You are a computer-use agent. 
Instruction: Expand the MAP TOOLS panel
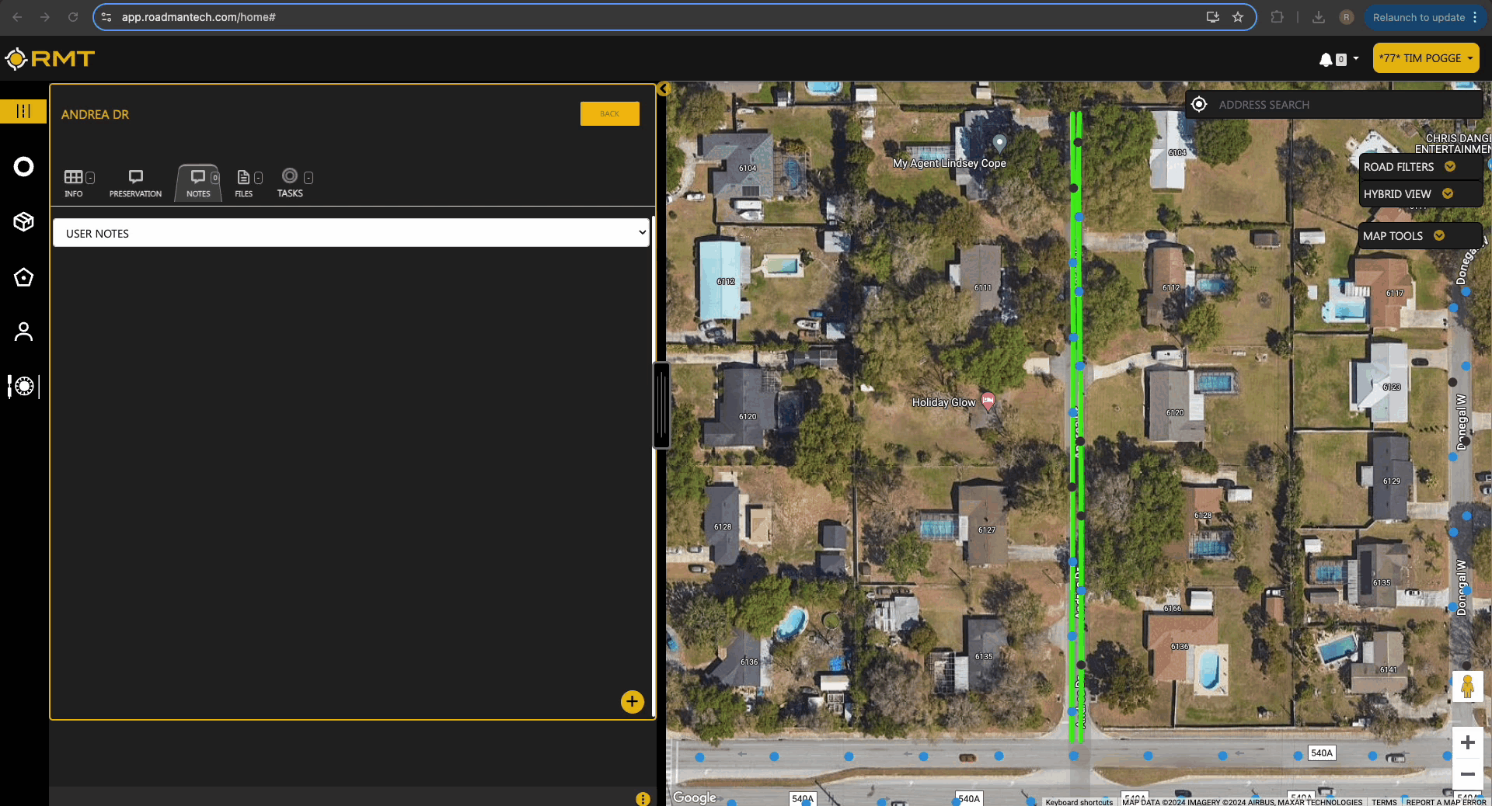[x=1403, y=236]
